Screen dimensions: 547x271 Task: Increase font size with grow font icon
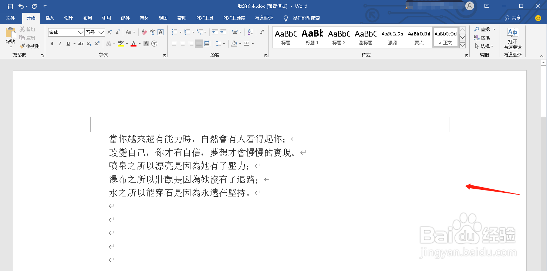110,32
